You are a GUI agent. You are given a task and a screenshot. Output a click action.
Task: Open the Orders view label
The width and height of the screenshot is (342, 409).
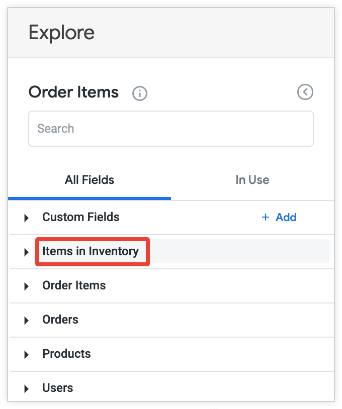[60, 320]
